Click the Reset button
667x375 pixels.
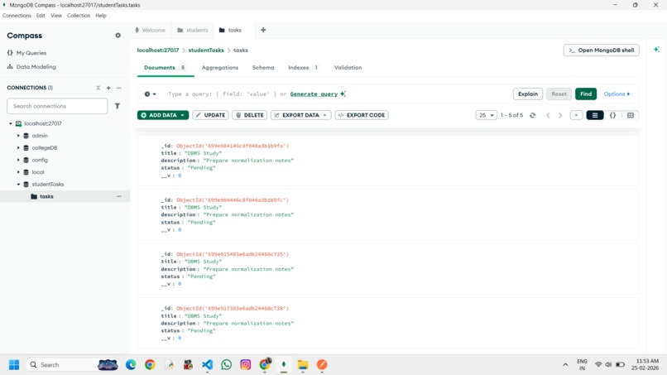click(559, 94)
